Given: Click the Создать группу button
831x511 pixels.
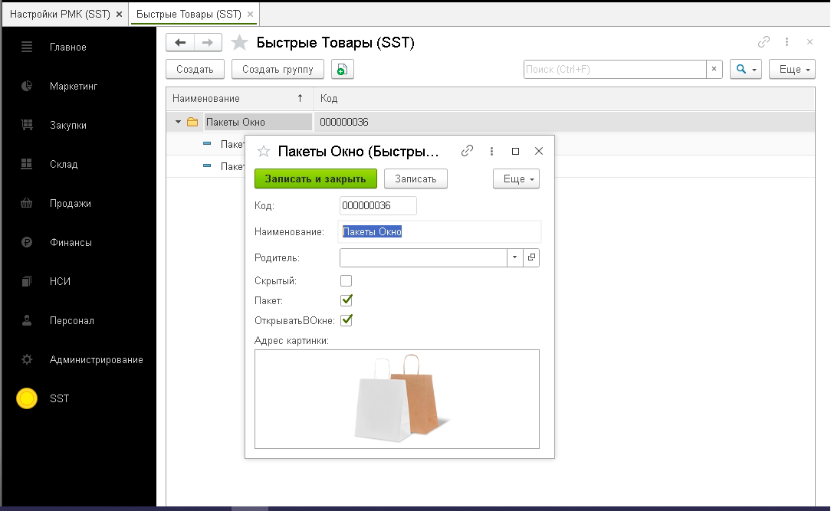Looking at the screenshot, I should (x=278, y=70).
